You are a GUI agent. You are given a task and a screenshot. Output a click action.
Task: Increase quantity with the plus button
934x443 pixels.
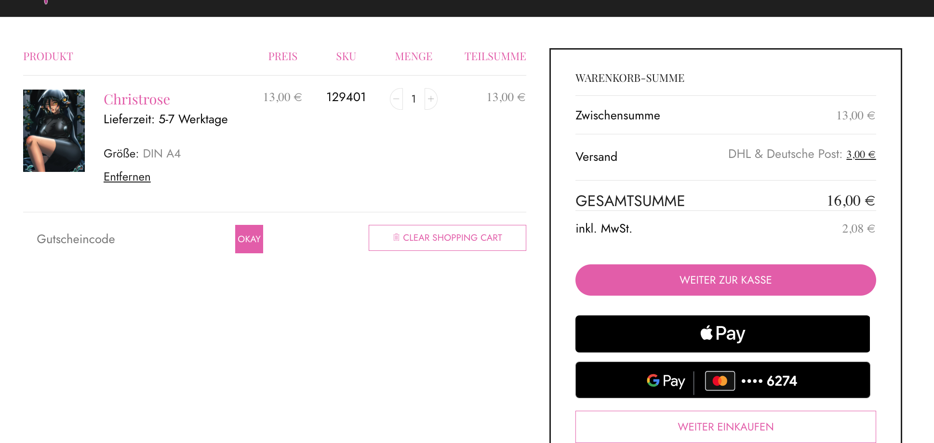coord(431,99)
